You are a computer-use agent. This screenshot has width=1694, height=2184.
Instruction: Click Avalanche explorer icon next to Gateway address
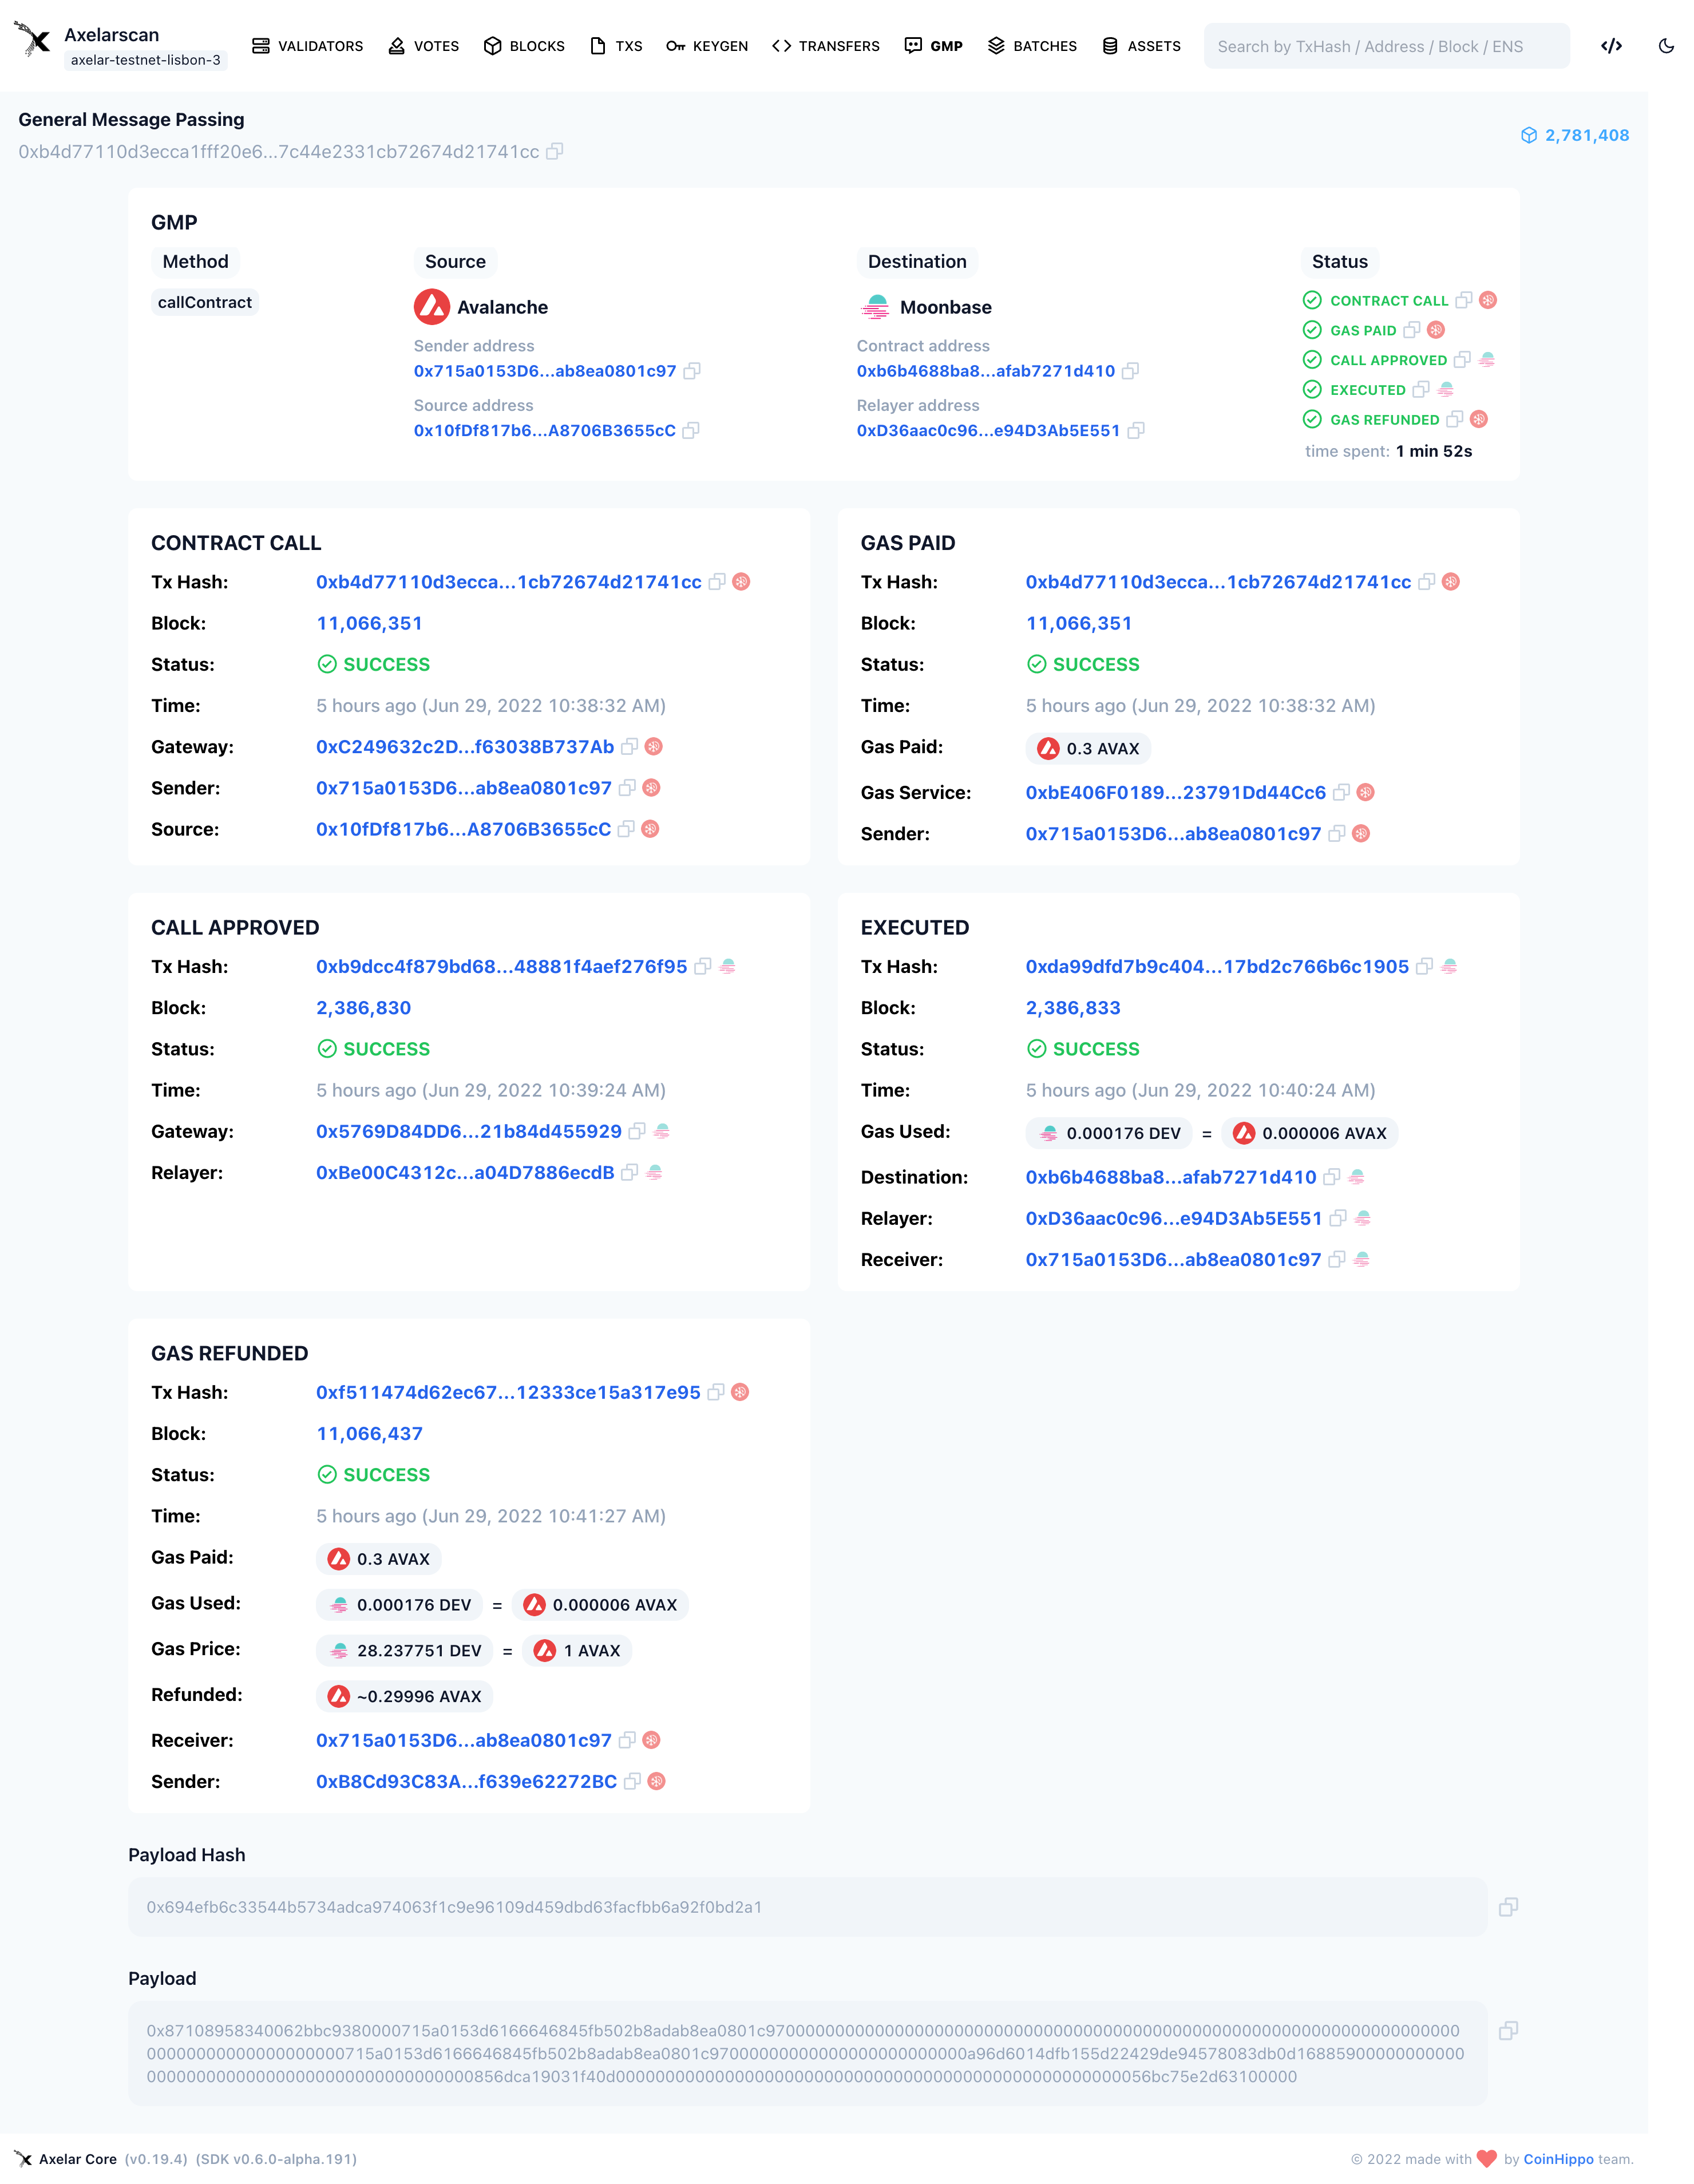[x=654, y=747]
